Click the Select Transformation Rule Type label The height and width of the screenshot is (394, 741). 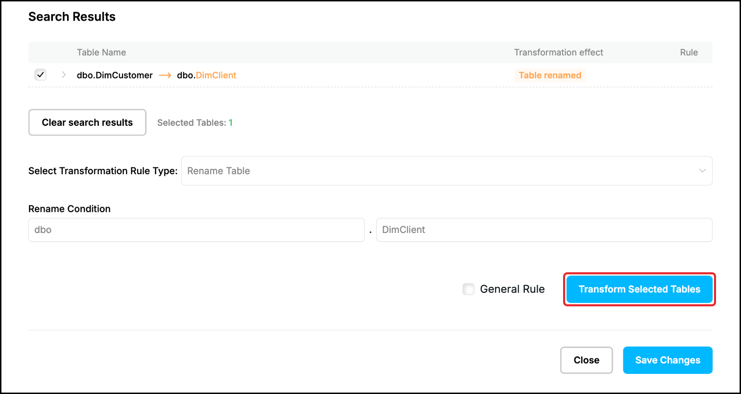[103, 171]
